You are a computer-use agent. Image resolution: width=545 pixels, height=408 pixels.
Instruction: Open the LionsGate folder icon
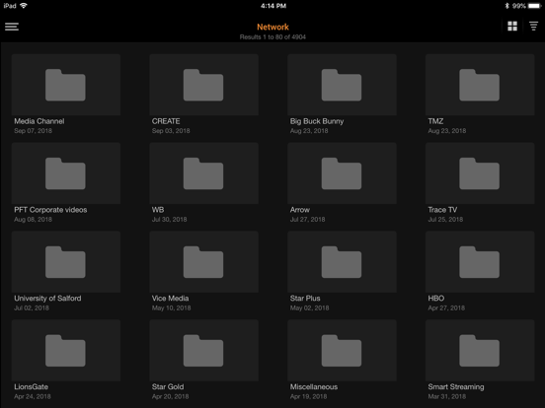pyautogui.click(x=65, y=351)
